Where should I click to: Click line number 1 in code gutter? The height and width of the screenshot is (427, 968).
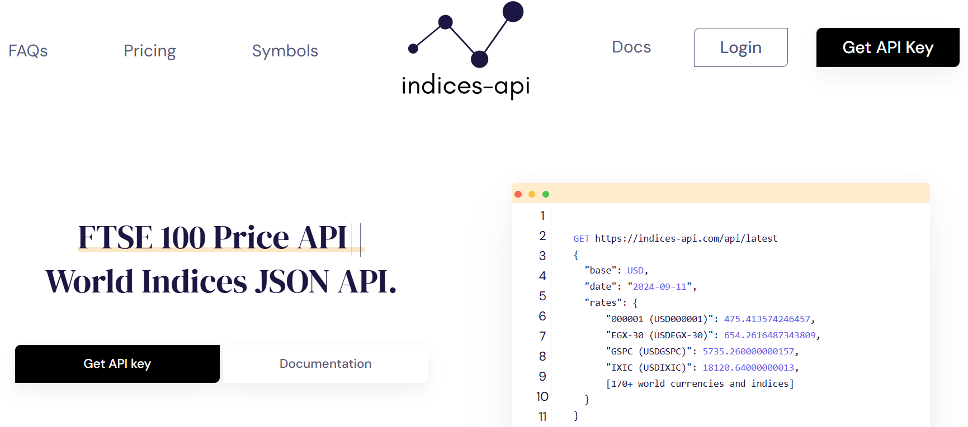click(x=542, y=215)
